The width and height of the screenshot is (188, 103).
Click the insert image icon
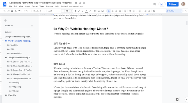coord(102,11)
